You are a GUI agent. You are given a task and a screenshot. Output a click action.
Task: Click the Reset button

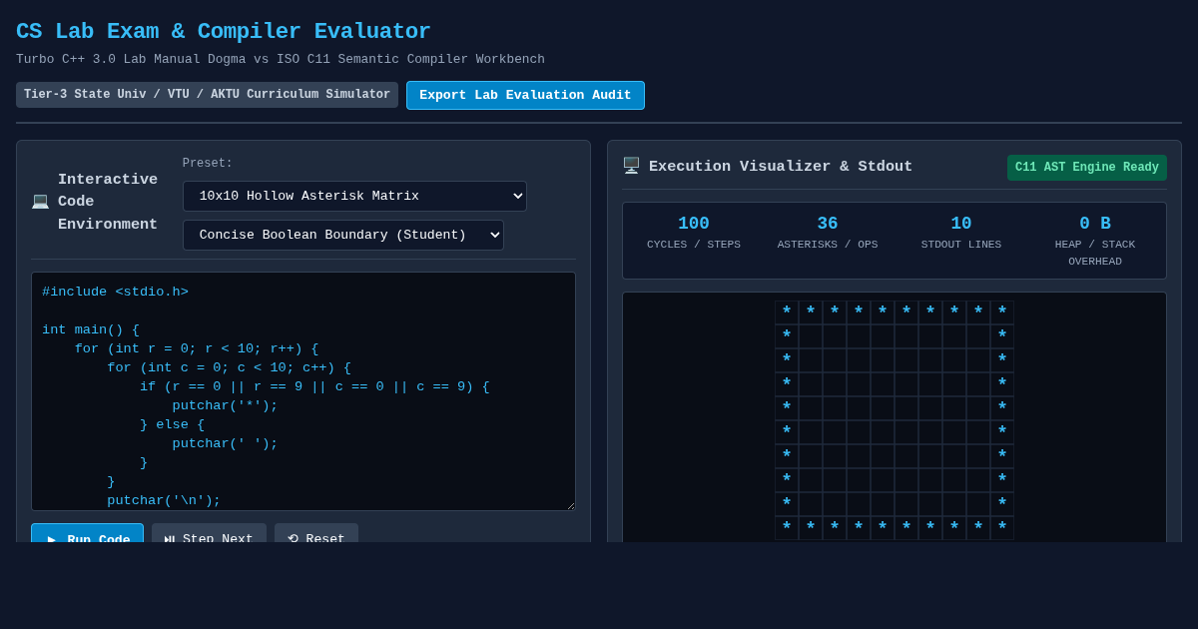pos(316,533)
